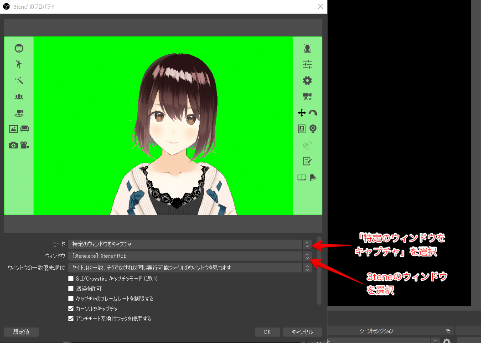481x343 pixels.
Task: Click the 既定値 button
Action: 21,332
